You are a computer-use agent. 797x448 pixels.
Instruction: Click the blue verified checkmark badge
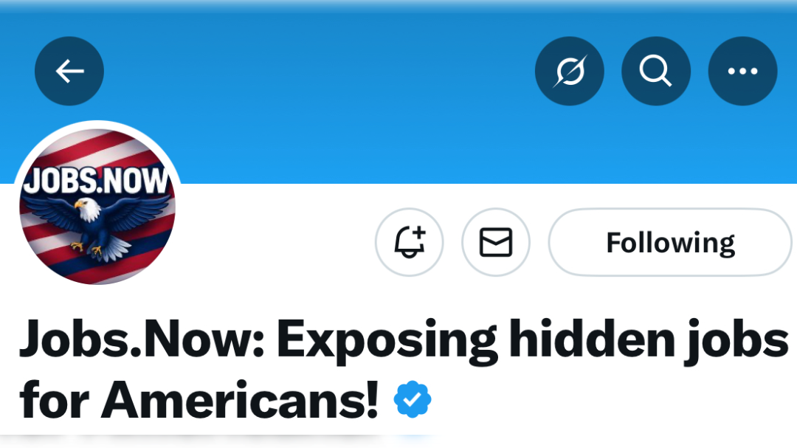(413, 400)
